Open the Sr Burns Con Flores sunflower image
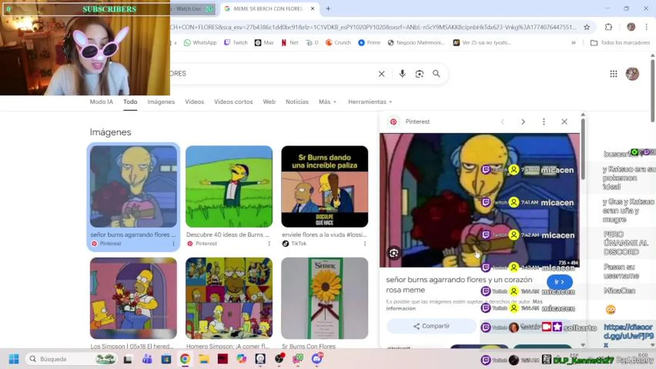This screenshot has height=369, width=656. click(x=324, y=298)
